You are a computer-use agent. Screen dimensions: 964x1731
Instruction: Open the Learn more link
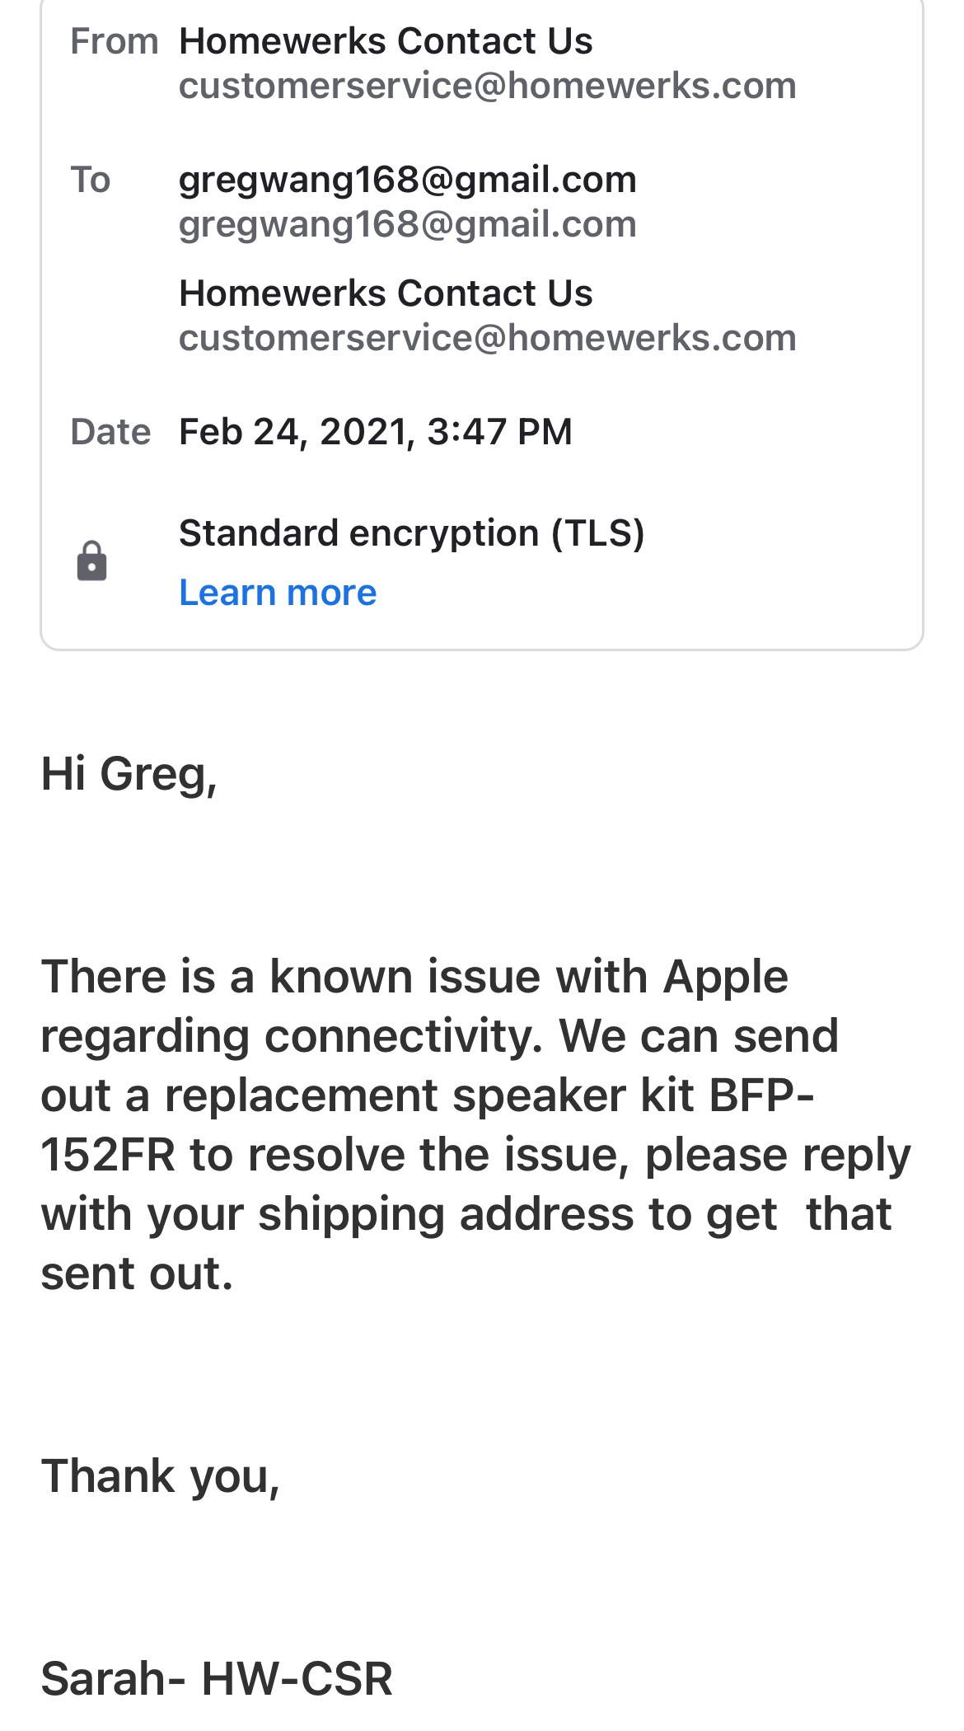click(278, 593)
